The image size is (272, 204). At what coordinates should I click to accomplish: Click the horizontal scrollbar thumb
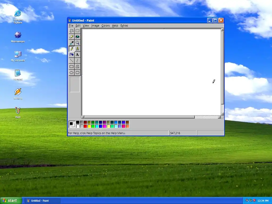pyautogui.click(x=139, y=117)
